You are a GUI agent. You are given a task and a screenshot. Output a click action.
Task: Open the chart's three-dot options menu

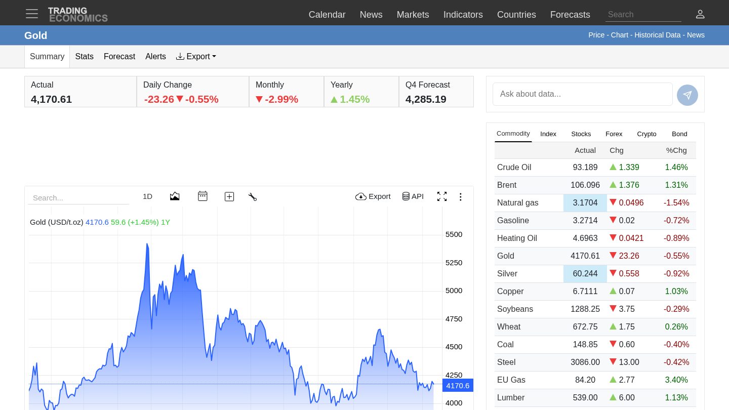[x=460, y=196]
